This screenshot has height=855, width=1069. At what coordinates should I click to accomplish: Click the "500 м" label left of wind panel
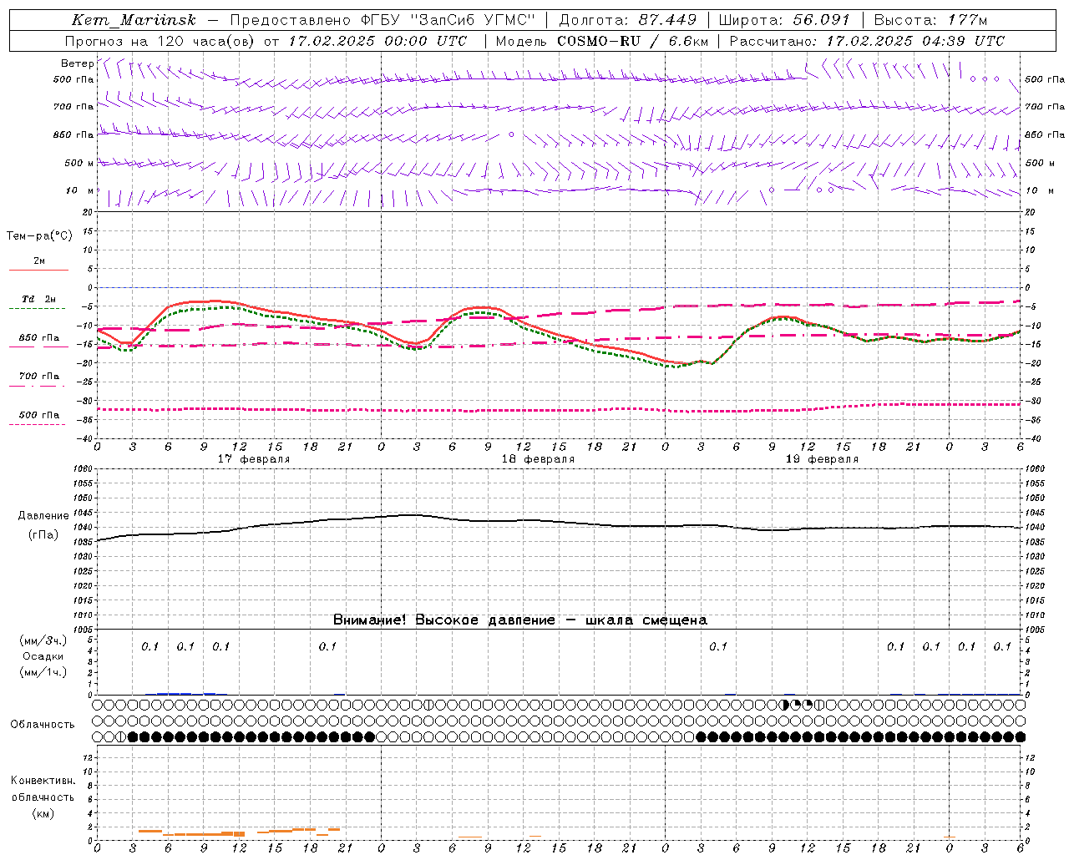click(79, 163)
